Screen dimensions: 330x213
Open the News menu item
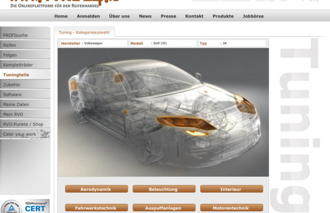[x=145, y=16]
